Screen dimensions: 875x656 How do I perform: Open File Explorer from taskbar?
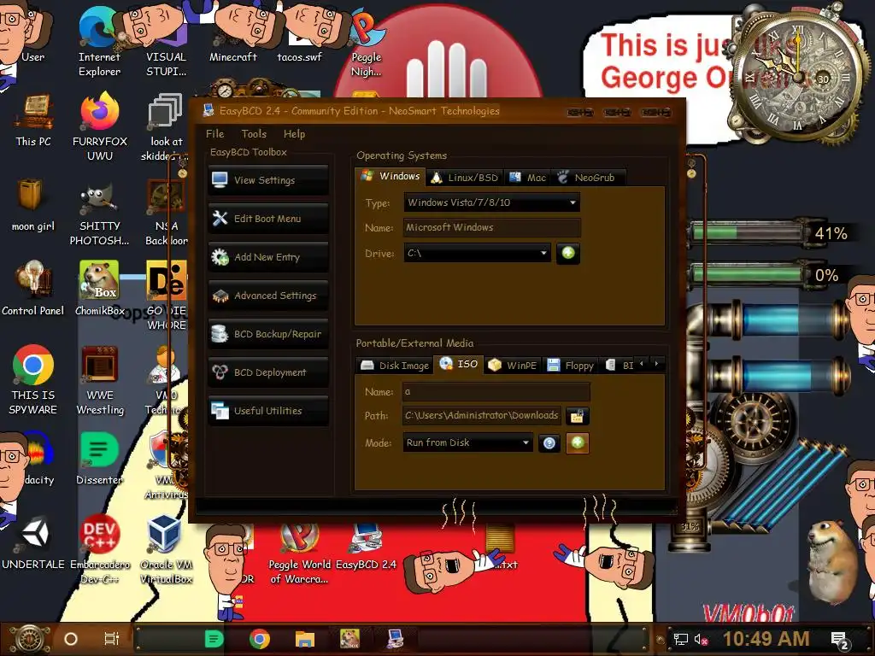(305, 639)
